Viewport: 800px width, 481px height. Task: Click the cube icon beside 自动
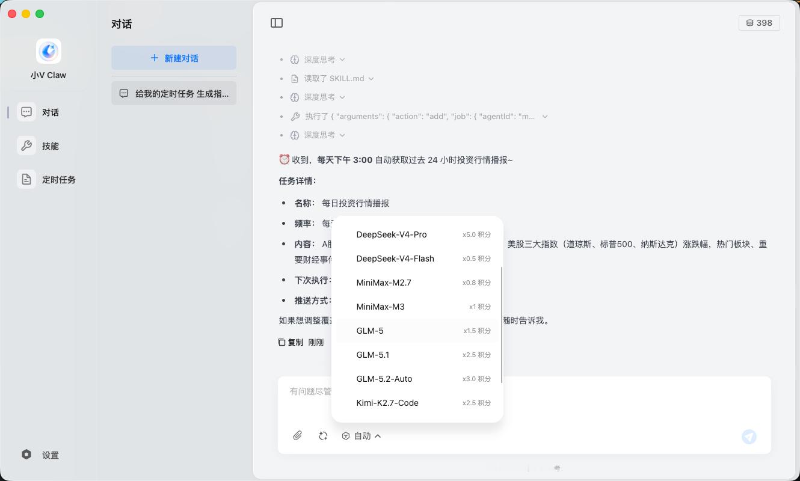[x=346, y=436]
